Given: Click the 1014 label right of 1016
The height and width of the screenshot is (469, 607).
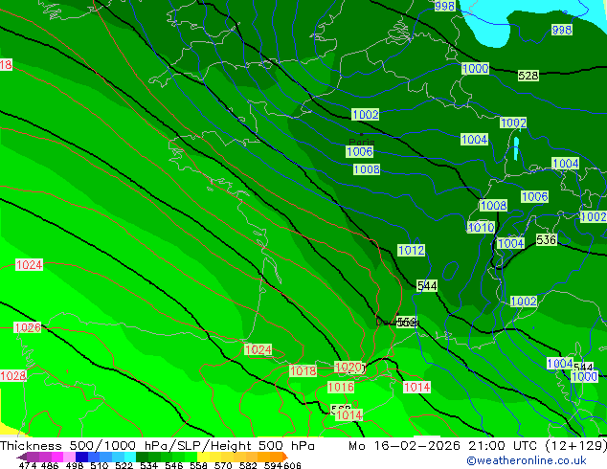Looking at the screenshot, I should (x=416, y=387).
